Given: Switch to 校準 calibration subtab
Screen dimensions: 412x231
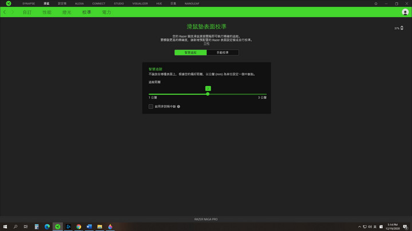Looking at the screenshot, I should coord(87,13).
